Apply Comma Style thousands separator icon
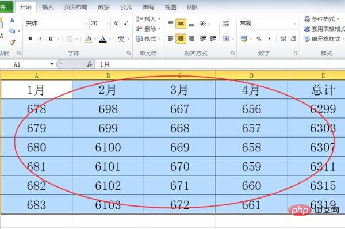The image size is (345, 229). coord(270,39)
